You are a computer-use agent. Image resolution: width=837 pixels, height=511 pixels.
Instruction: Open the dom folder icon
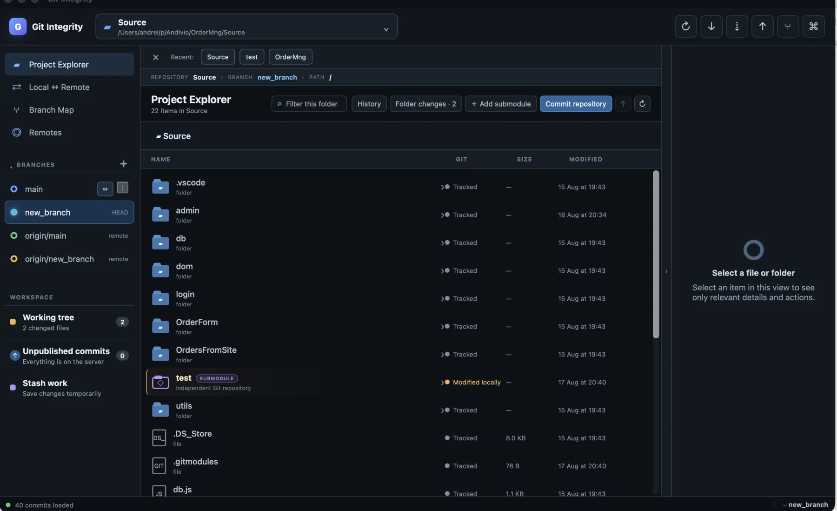pos(160,270)
